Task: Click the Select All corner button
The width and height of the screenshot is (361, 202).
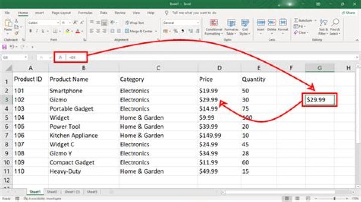Action: tap(9, 68)
